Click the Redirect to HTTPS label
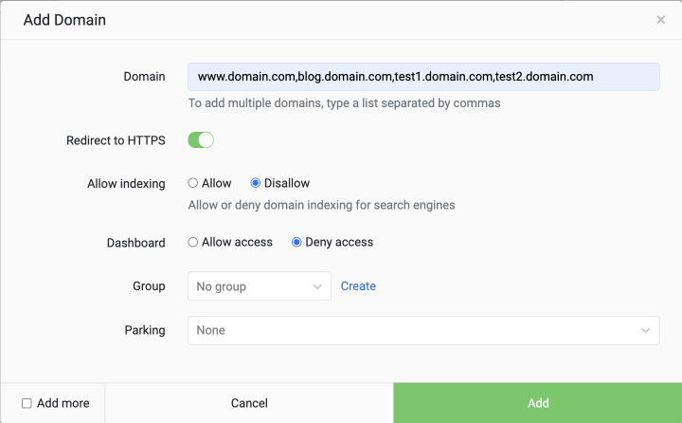Viewport: 682px width, 423px height. tap(116, 140)
